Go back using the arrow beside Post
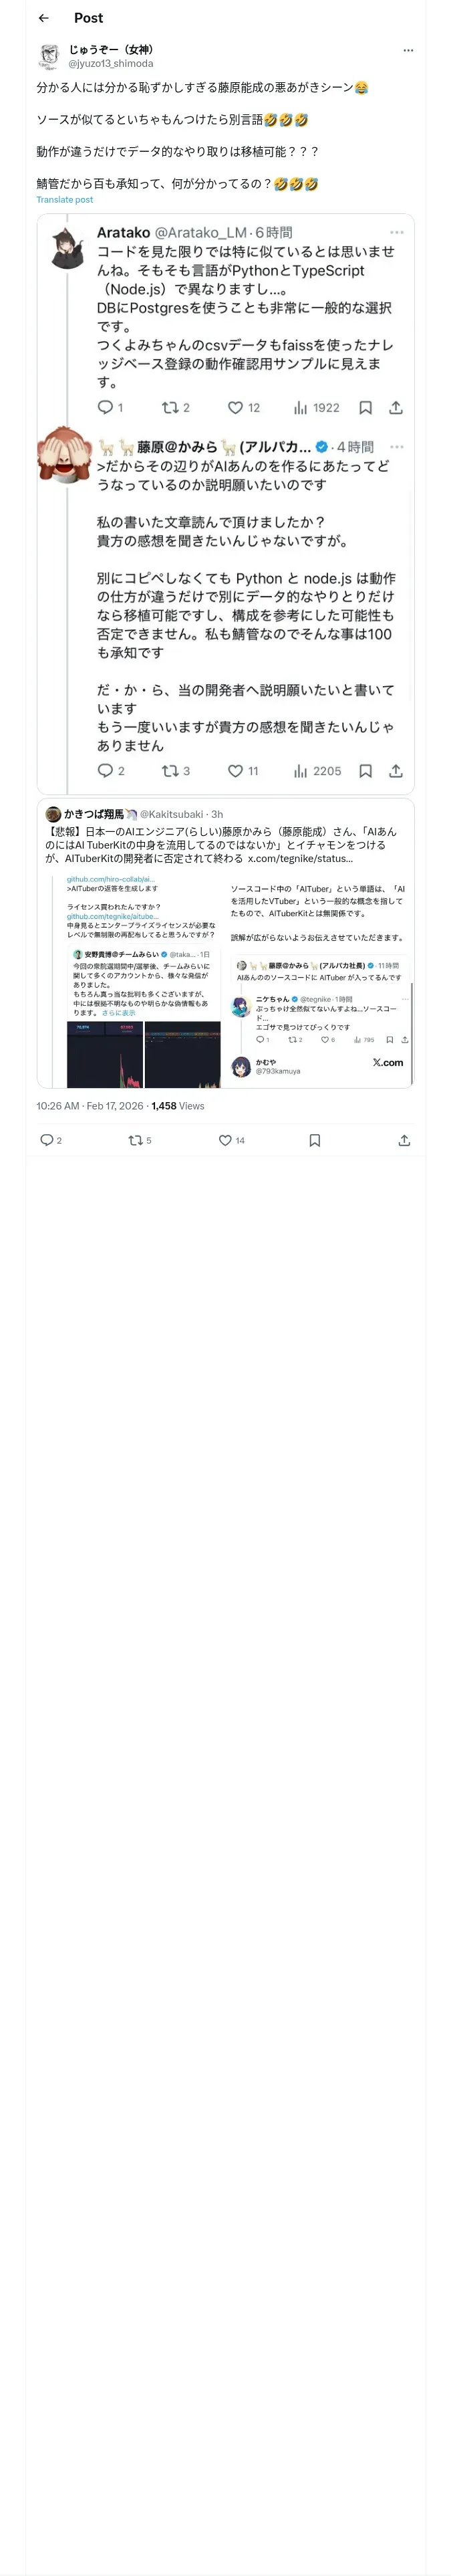Viewport: 451px width, 2576px height. (x=43, y=18)
